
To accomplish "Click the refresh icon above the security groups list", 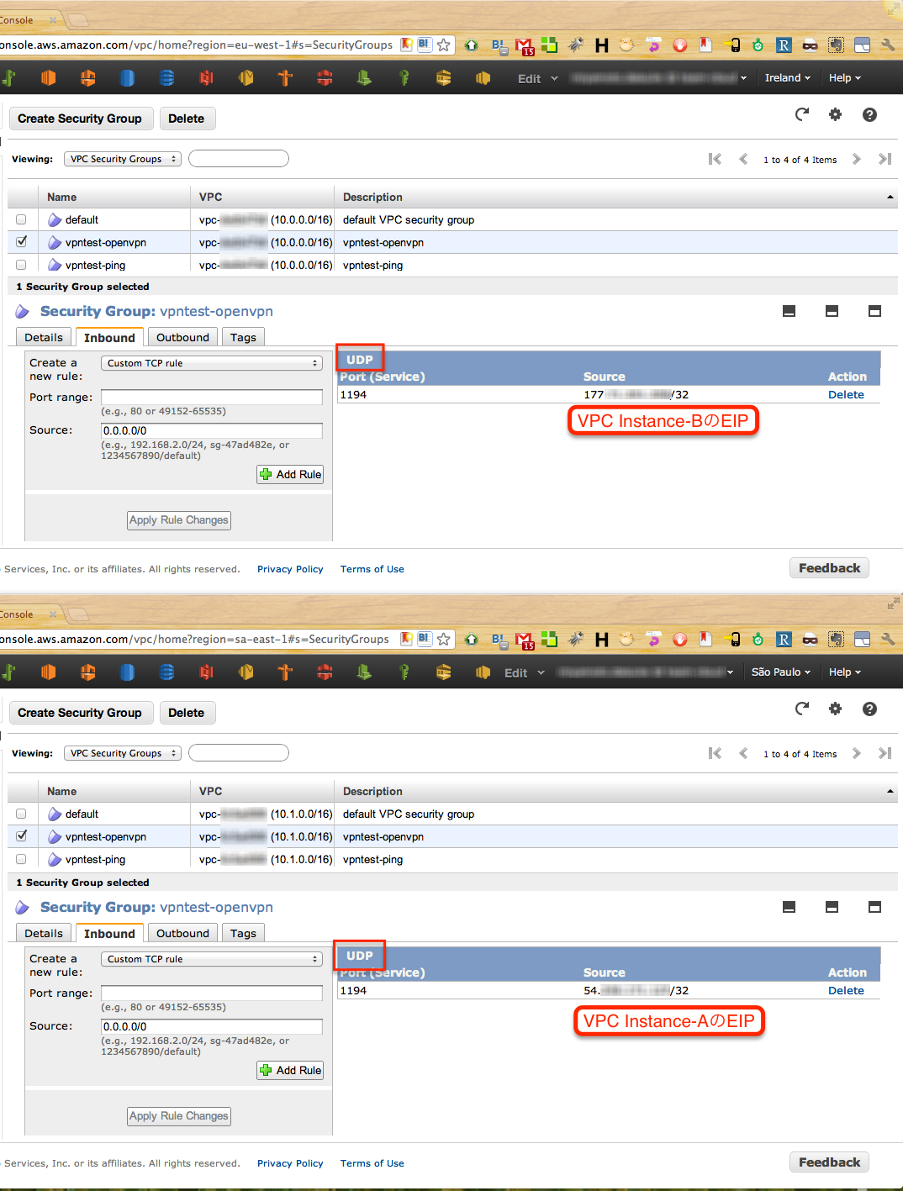I will click(801, 114).
